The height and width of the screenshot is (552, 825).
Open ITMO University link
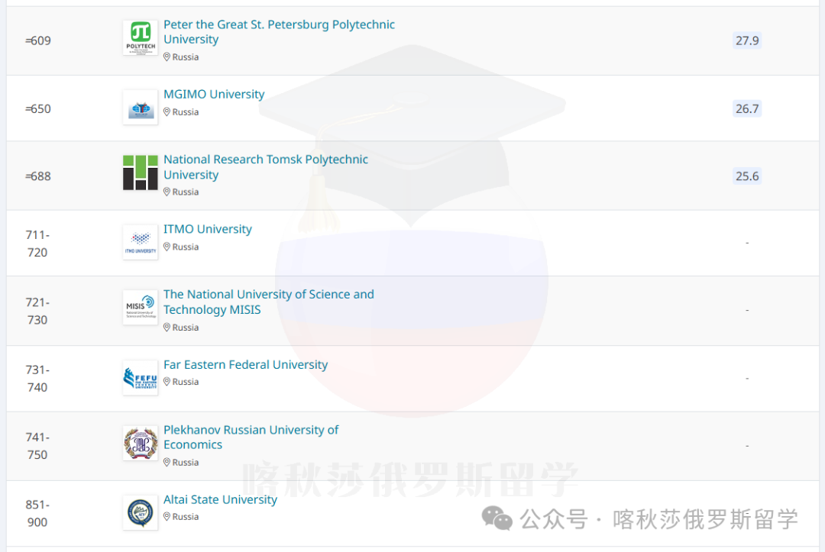pyautogui.click(x=207, y=229)
